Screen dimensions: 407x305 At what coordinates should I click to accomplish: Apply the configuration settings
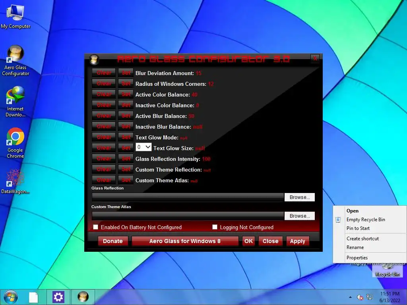click(297, 241)
